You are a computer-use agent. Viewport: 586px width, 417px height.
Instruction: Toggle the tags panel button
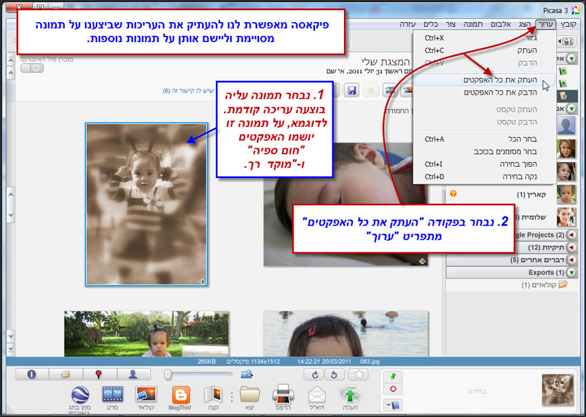click(x=65, y=374)
